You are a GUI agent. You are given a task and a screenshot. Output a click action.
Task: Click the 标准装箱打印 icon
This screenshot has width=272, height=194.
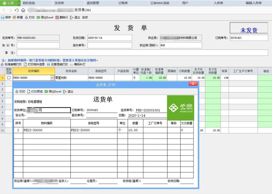point(10,65)
